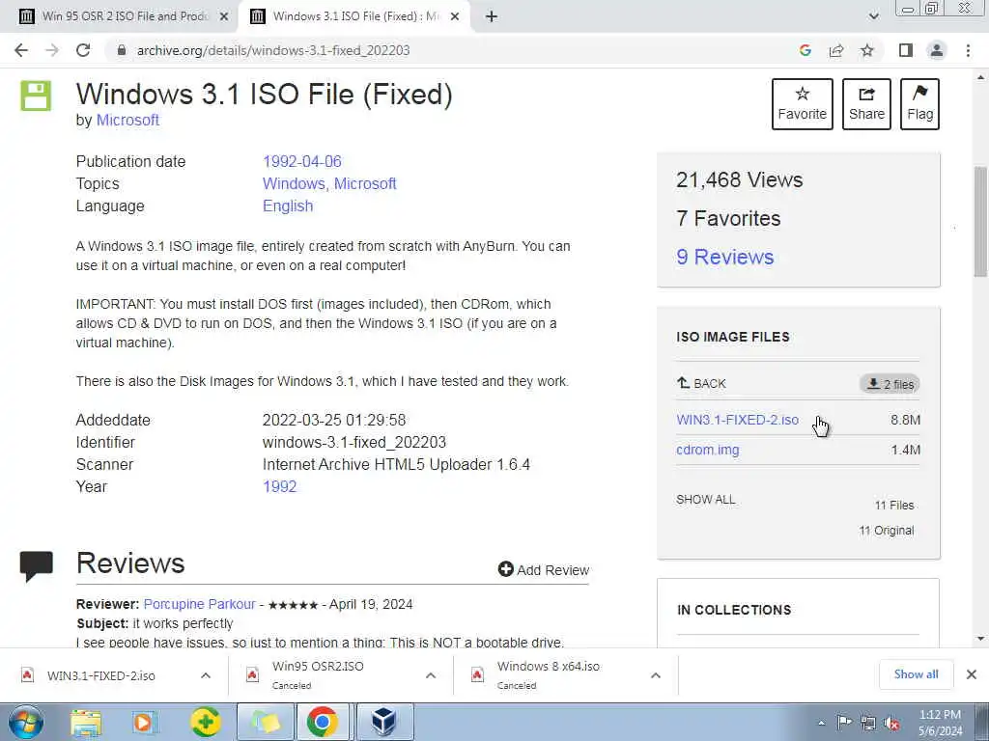Open the Microsoft author link
Image resolution: width=989 pixels, height=741 pixels.
[x=127, y=120]
